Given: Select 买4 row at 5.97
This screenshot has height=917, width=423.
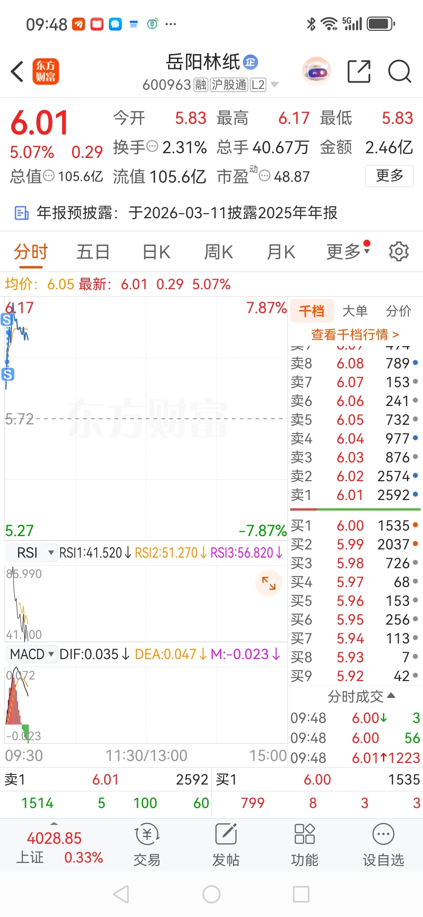Looking at the screenshot, I should point(354,582).
